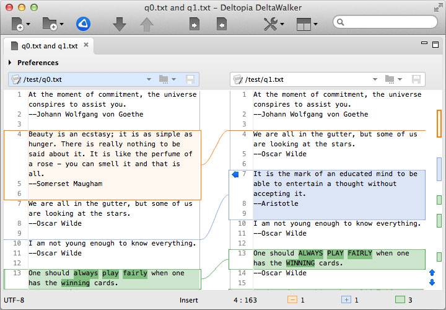Viewport: 446px width, 310px height.
Task: Close the q0.txt and q1.txt tab
Action: 86,45
